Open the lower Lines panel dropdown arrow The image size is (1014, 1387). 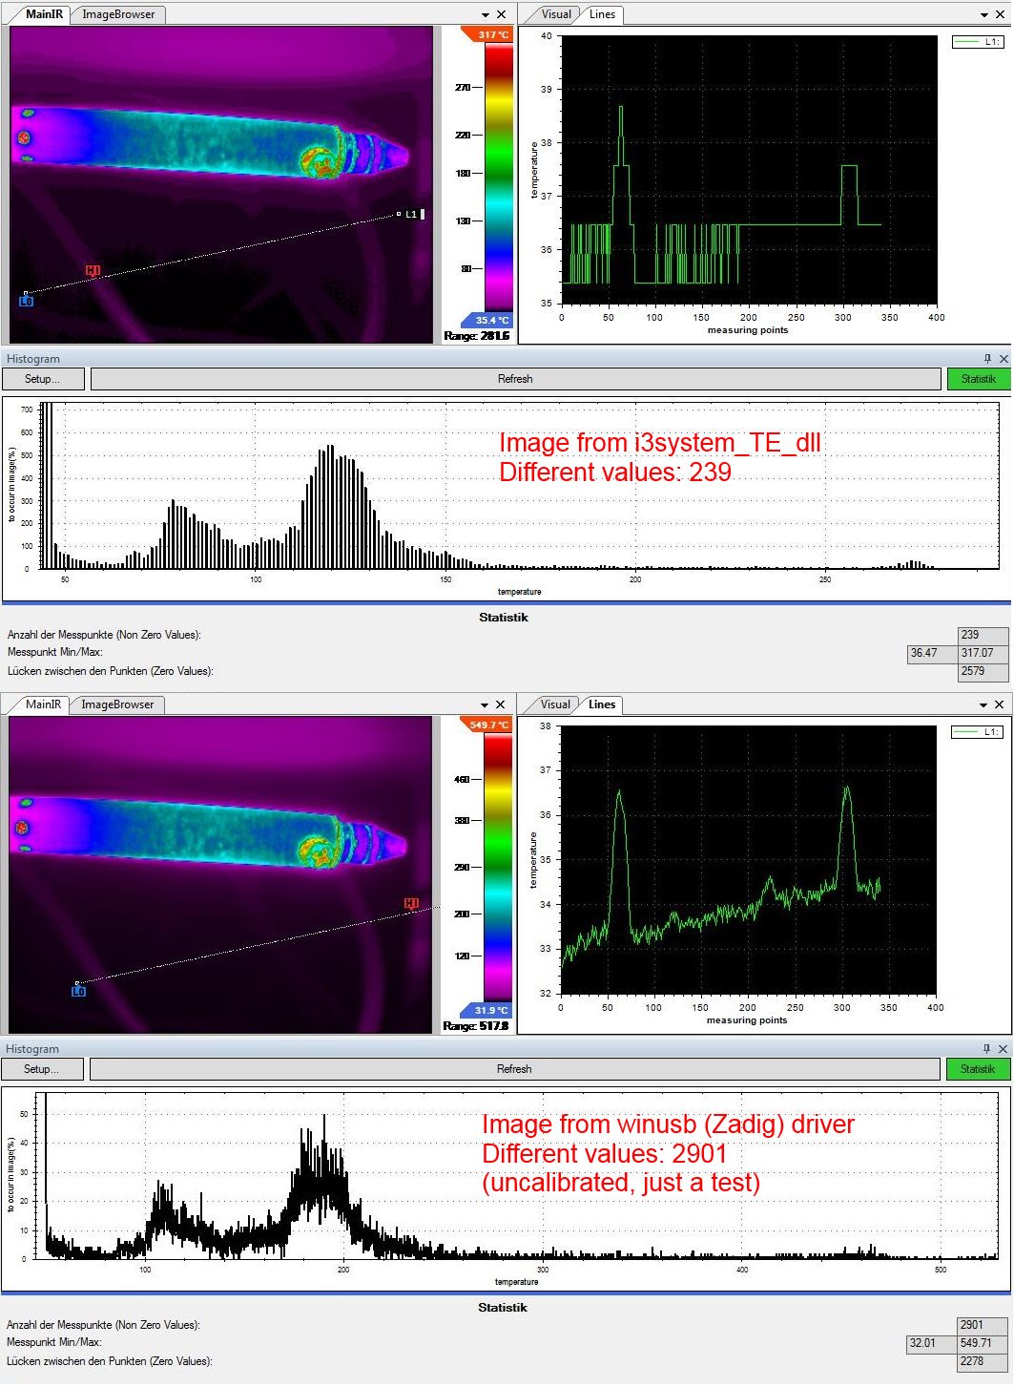pos(983,704)
